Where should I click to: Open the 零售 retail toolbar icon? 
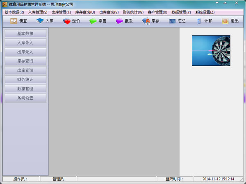93,21
